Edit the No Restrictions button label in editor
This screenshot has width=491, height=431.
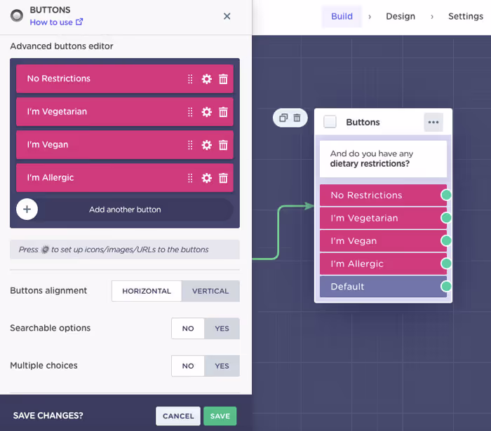pos(58,78)
